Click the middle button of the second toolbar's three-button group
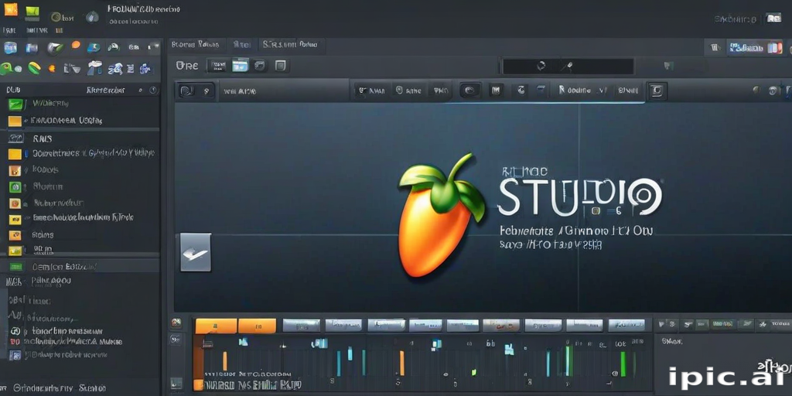Viewport: 792px width, 396px height. tap(408, 91)
